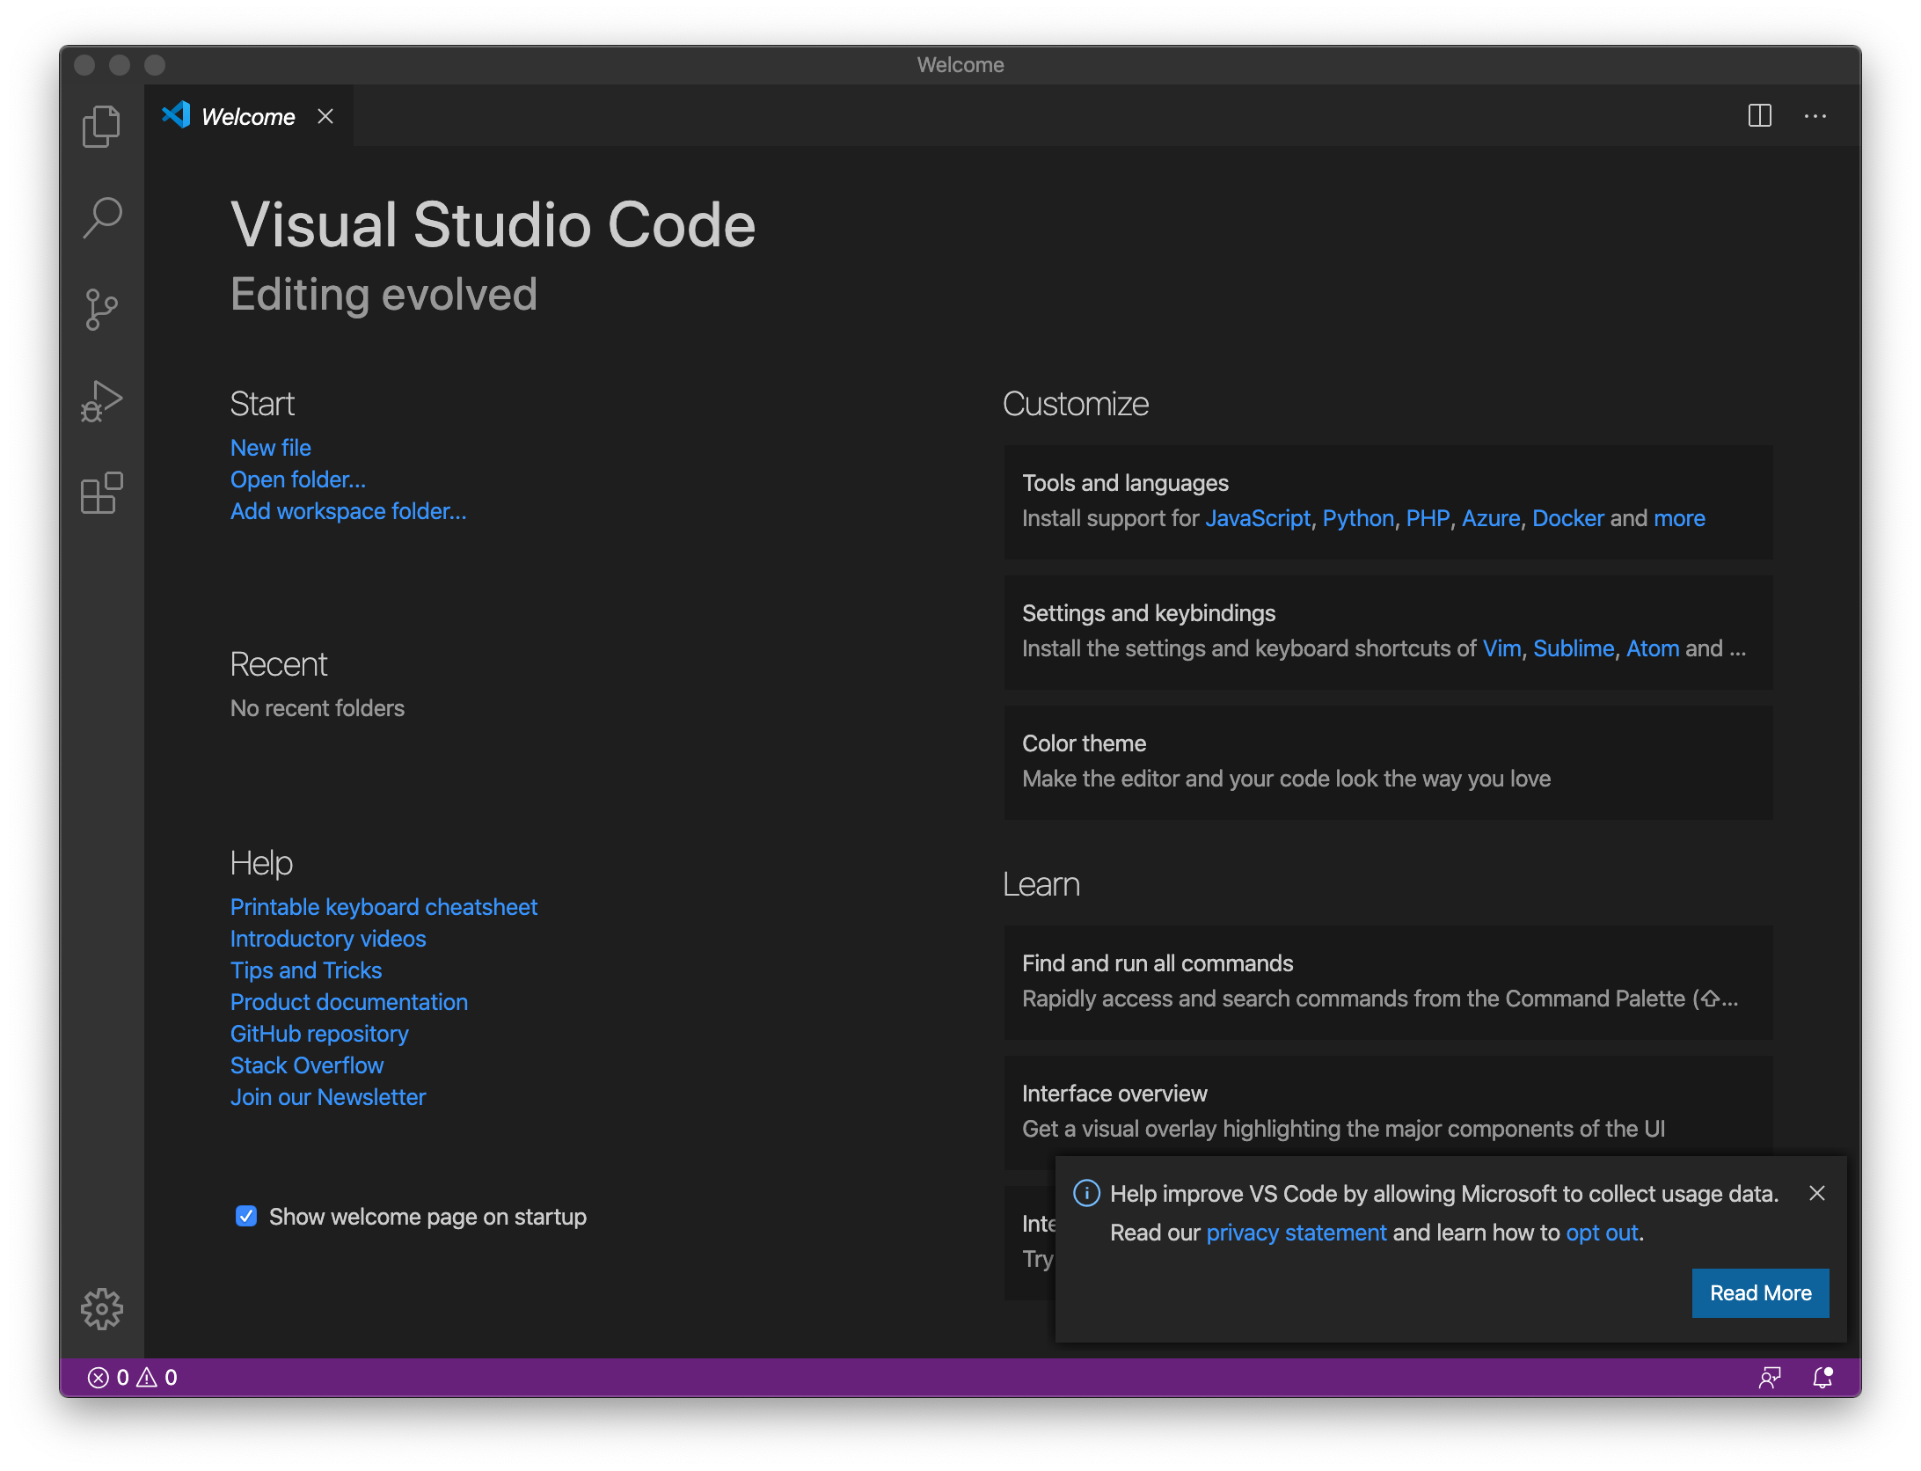
Task: Open the Source Control view icon
Action: pyautogui.click(x=101, y=309)
